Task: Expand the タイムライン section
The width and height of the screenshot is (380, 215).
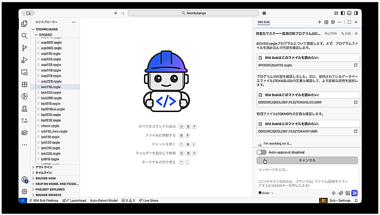Action: coord(55,173)
